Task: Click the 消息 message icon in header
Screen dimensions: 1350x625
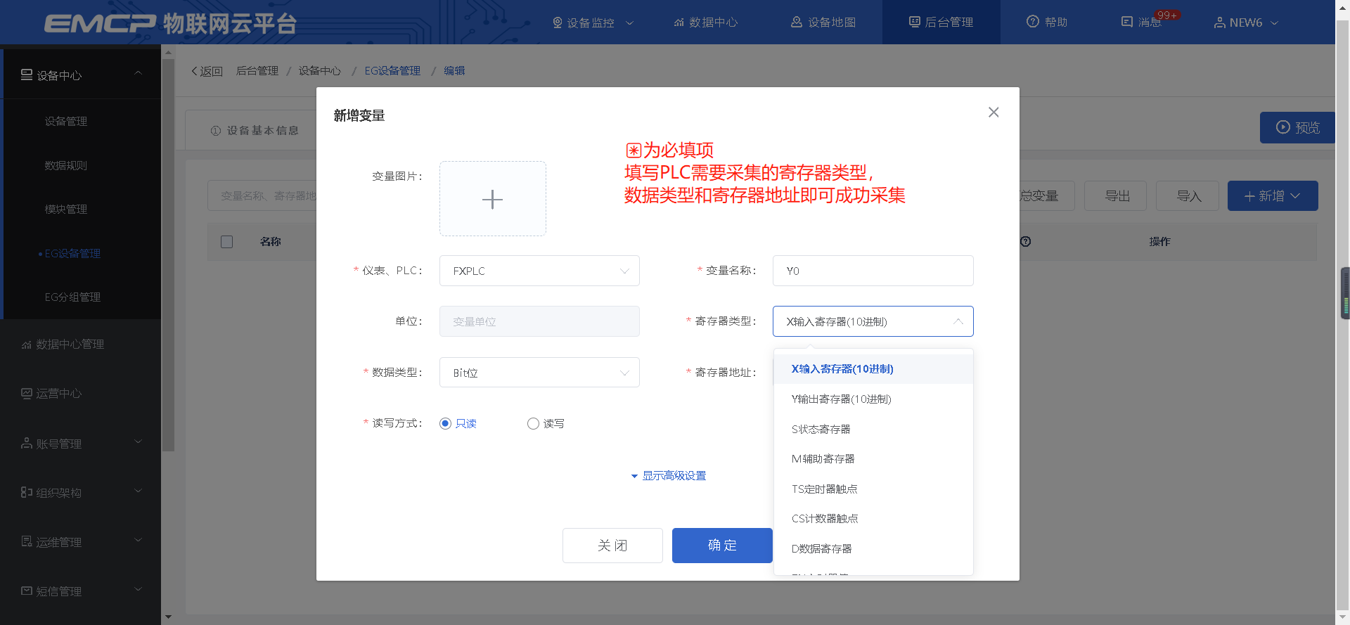Action: [1127, 22]
